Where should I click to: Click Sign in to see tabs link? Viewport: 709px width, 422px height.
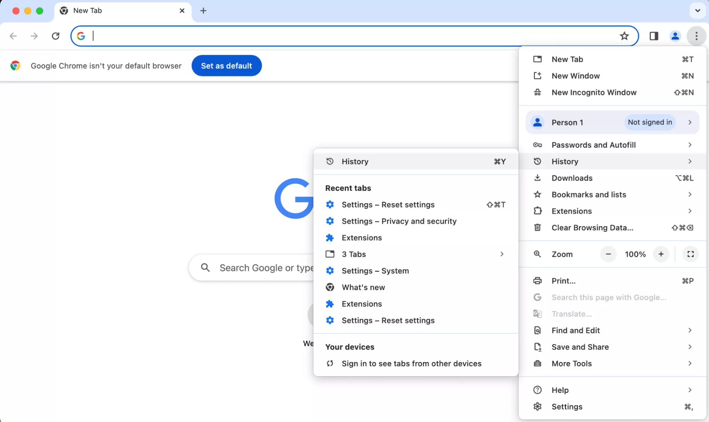tap(411, 364)
